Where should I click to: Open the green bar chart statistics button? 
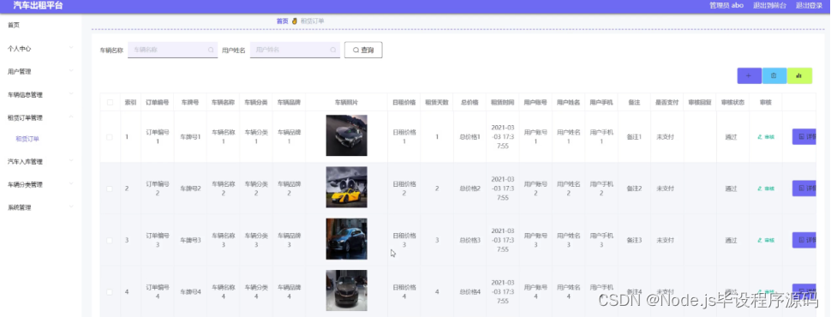pyautogui.click(x=799, y=75)
